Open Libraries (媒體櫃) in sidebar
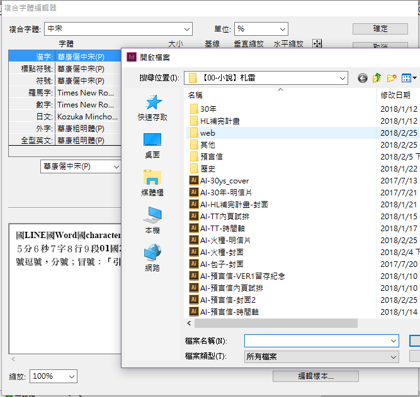Screen dimensions: 420x397 [152, 183]
